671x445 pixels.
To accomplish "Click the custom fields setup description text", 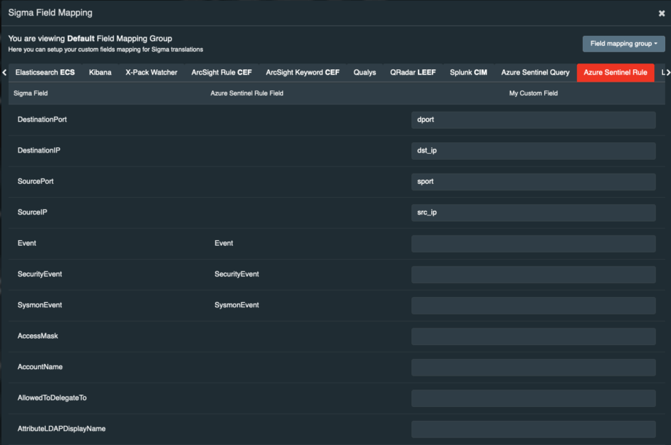I will click(106, 50).
